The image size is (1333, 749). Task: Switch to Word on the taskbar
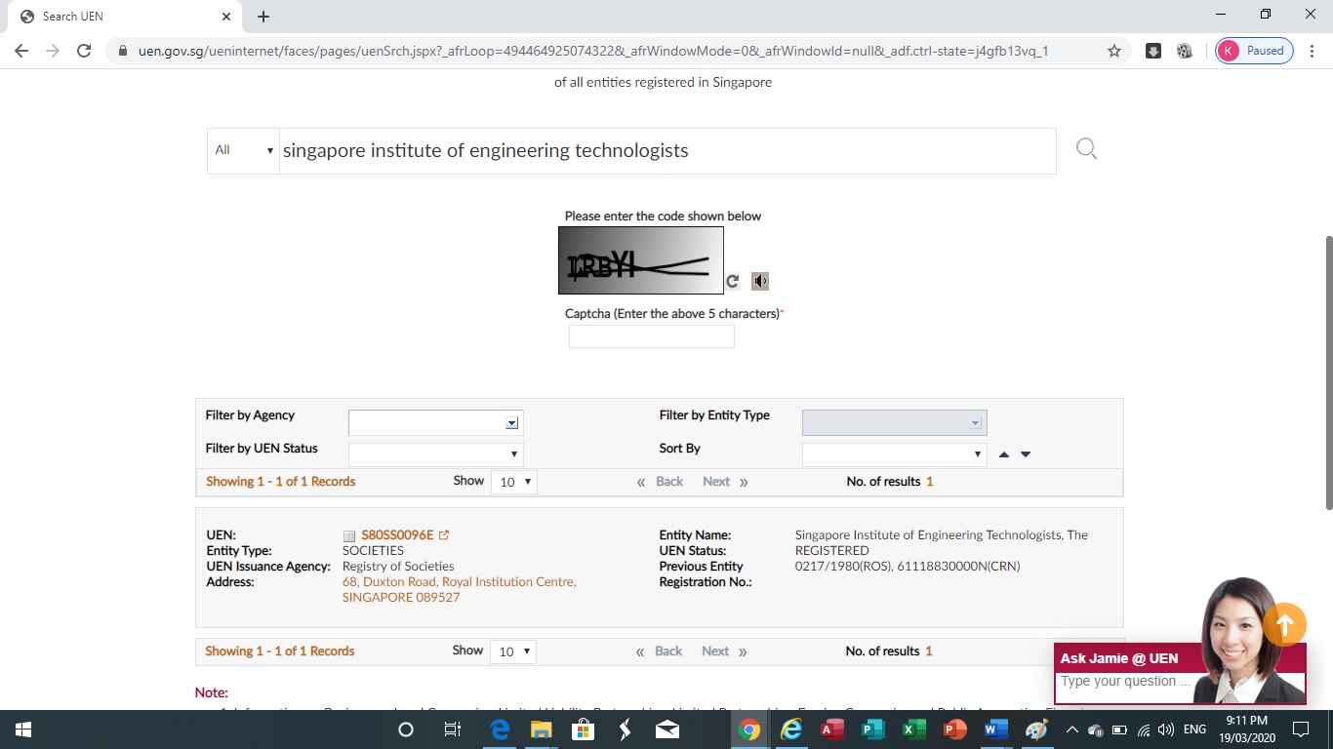point(995,729)
